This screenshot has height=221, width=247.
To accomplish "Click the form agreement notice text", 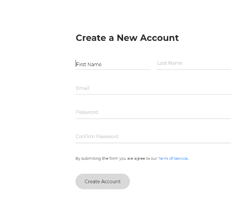I will tap(132, 159).
